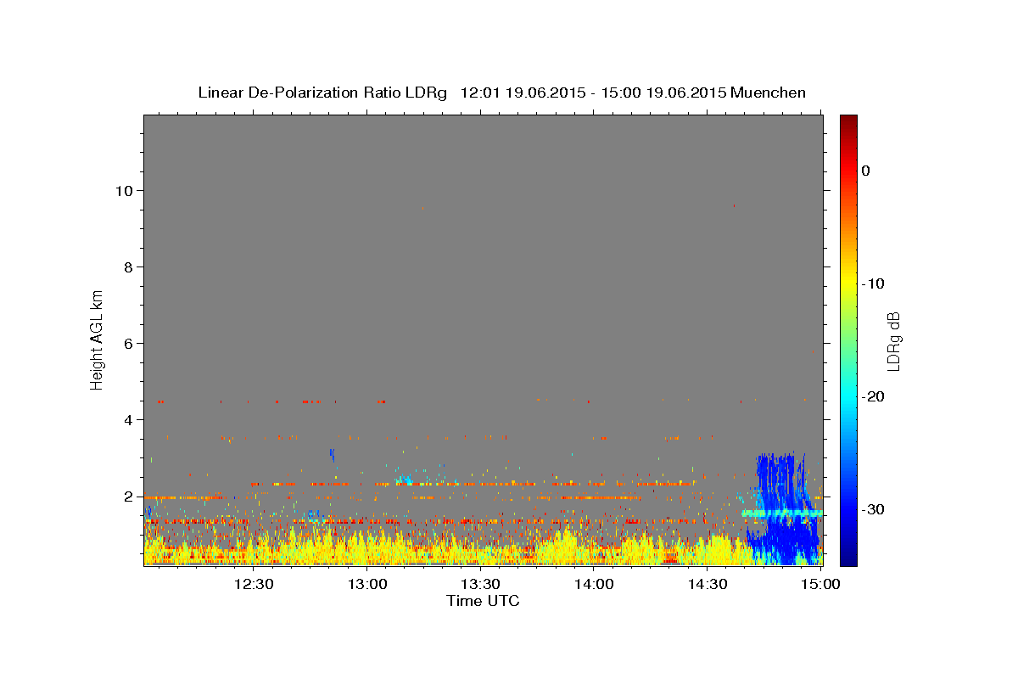This screenshot has height=679, width=1018.
Task: Click the 14:30 time tick label
Action: 708,584
